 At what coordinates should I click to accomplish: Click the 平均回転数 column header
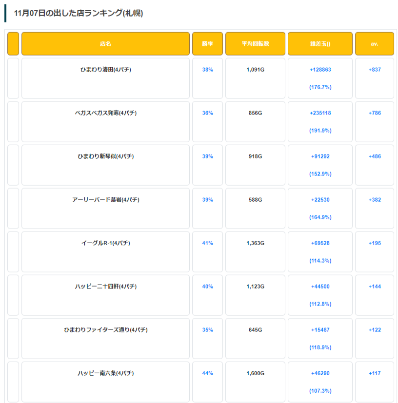[x=255, y=44]
